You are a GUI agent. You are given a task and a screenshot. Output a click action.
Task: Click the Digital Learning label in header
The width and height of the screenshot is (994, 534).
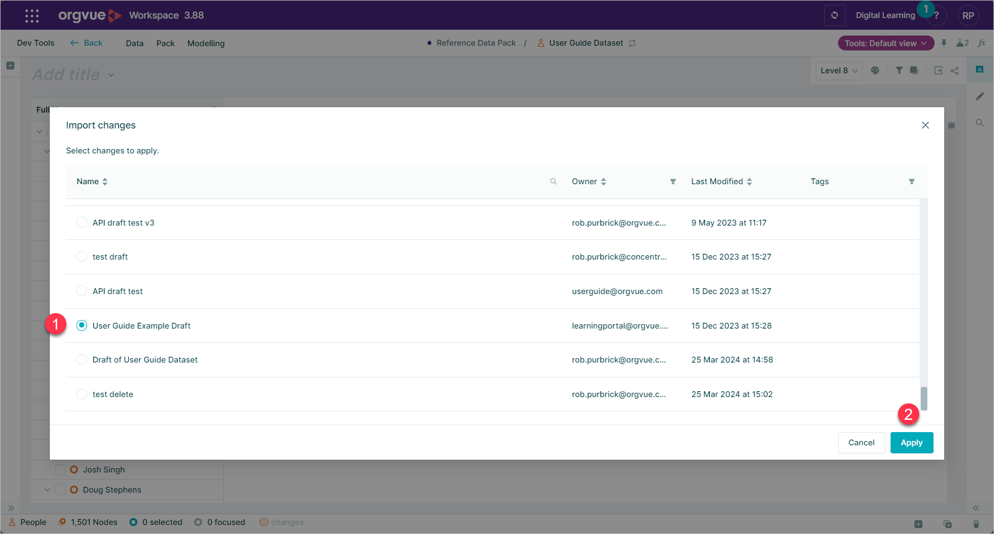tap(885, 15)
